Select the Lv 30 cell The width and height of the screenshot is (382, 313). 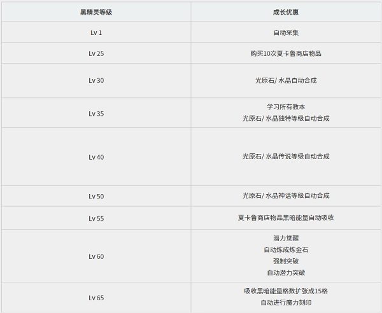pos(96,81)
